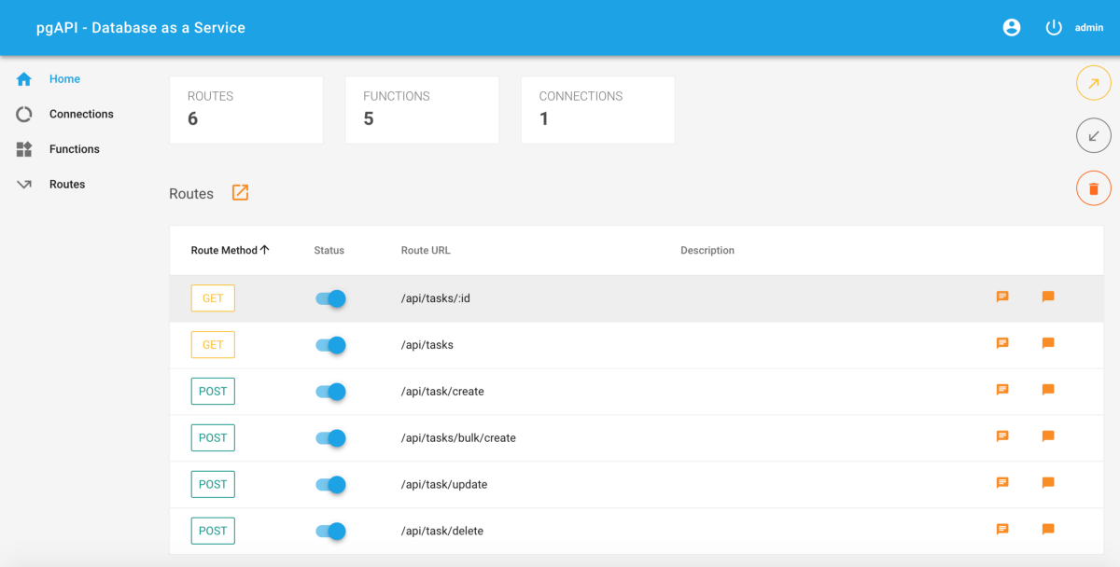Click lined comment icon for /api/tasks/:id

pos(1002,297)
